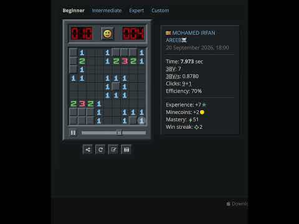
Task: Click the yellow minecoin icon
Action: point(202,112)
